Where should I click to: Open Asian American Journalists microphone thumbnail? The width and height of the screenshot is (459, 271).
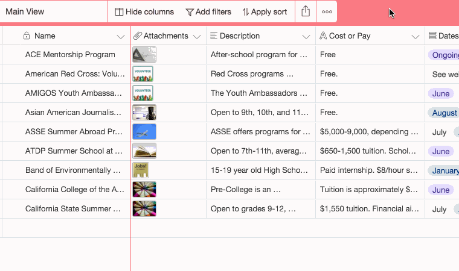point(144,113)
